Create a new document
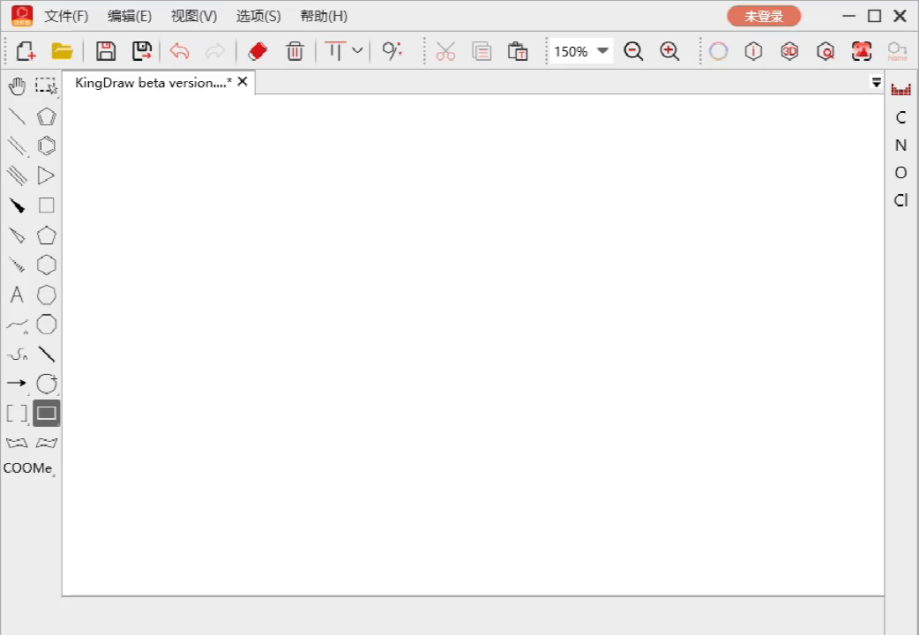919x635 pixels. coord(26,52)
